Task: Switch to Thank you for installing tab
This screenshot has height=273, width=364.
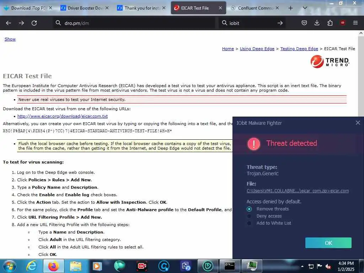Action: 141,8
